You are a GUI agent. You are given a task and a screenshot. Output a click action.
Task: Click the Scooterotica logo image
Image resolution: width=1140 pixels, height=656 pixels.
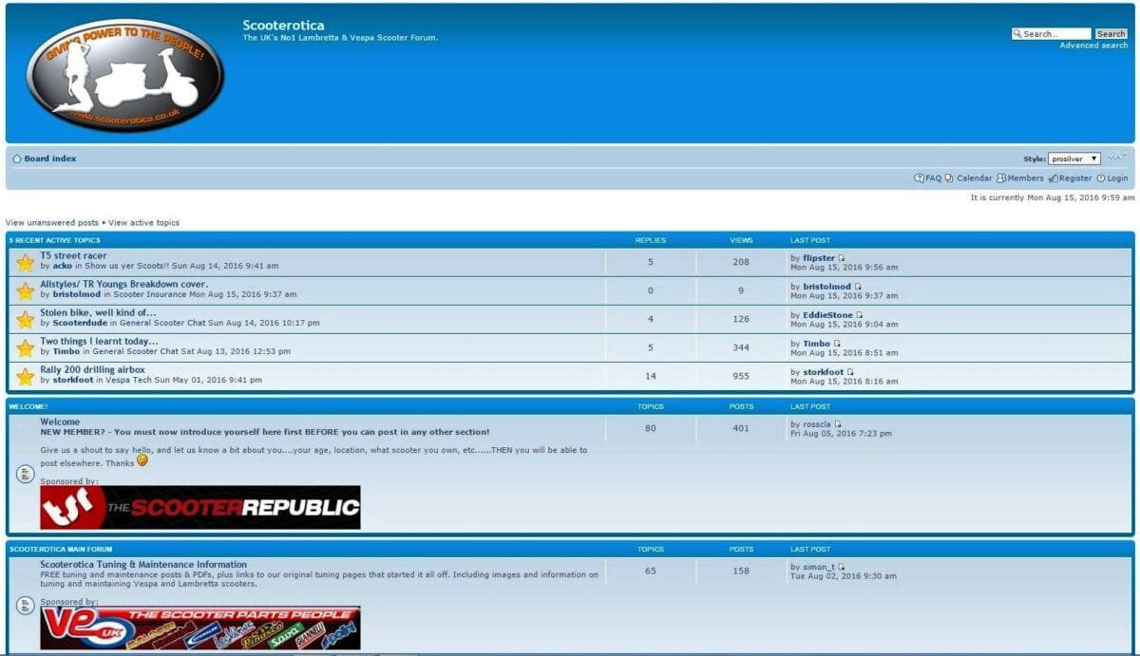(x=124, y=74)
